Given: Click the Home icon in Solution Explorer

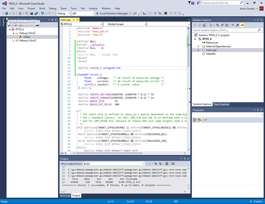Looking at the screenshot, I should [204, 25].
